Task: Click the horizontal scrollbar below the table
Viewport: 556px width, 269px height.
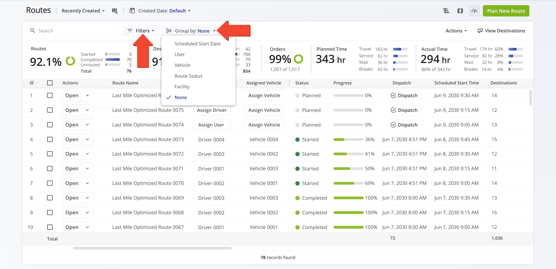Action: (152, 248)
